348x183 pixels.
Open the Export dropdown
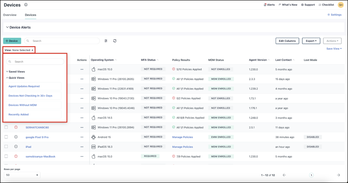(311, 41)
